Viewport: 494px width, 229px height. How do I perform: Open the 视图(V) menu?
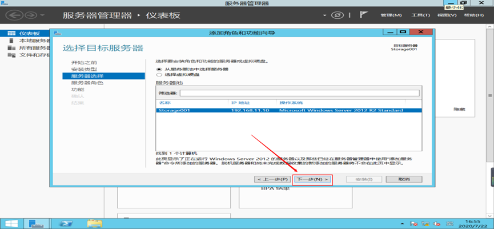click(447, 15)
